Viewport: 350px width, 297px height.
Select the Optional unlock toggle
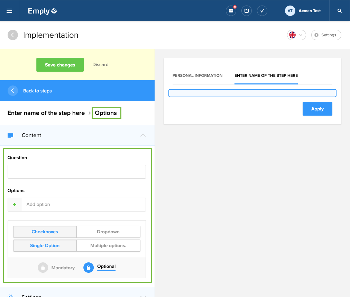click(89, 268)
